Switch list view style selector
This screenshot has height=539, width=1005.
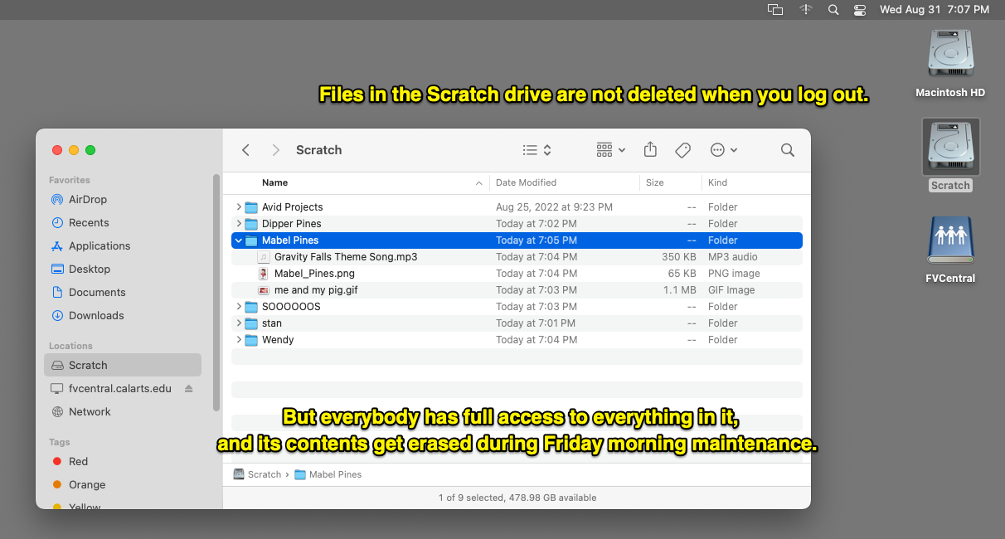537,150
